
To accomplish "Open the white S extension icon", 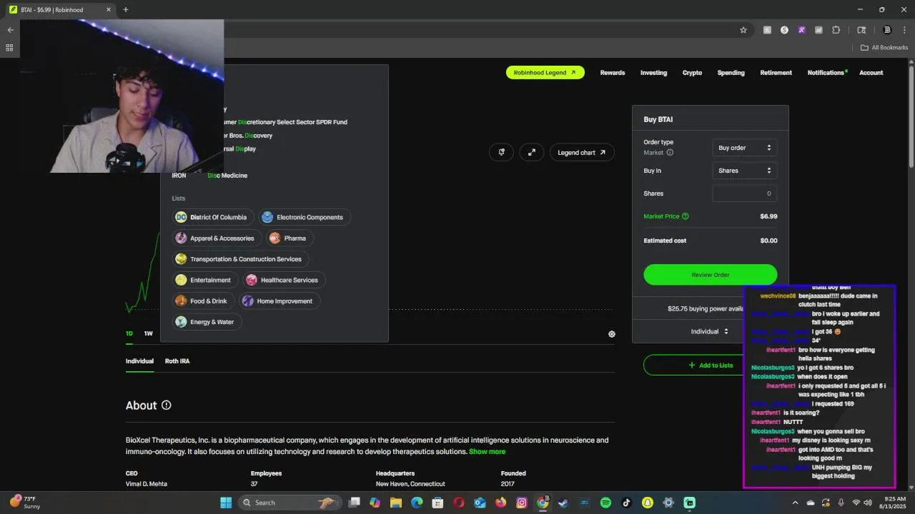I will (784, 30).
